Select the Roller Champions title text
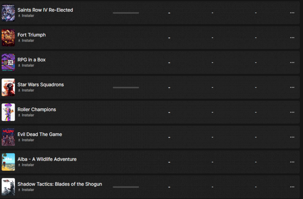The image size is (303, 199). click(x=37, y=109)
